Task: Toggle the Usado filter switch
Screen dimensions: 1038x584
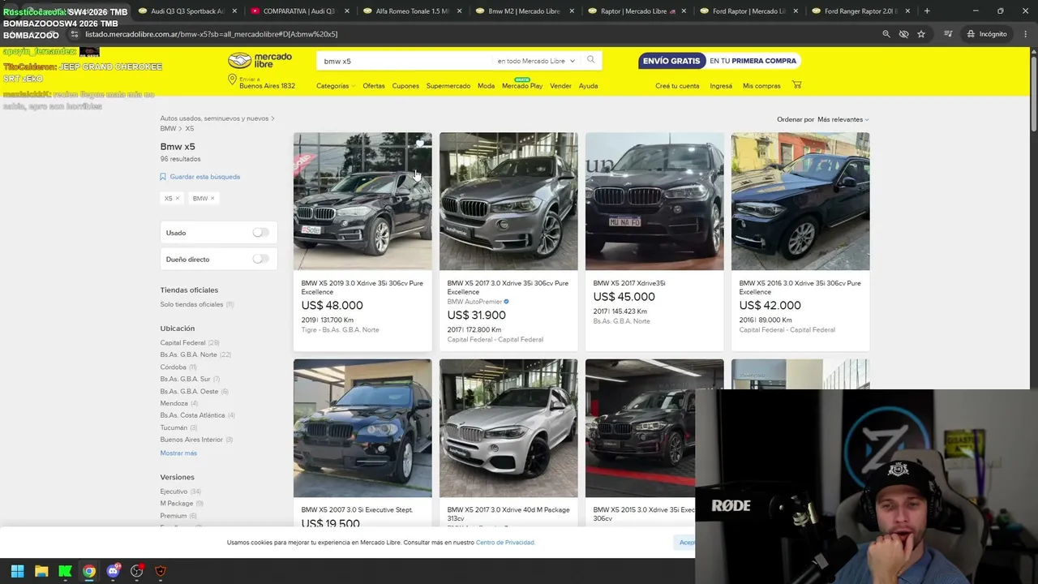Action: point(260,233)
